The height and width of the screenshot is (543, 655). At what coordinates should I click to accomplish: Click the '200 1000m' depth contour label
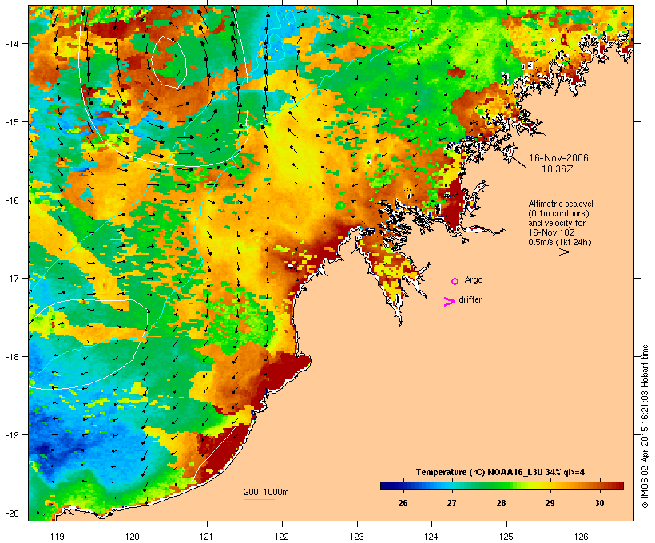(266, 492)
